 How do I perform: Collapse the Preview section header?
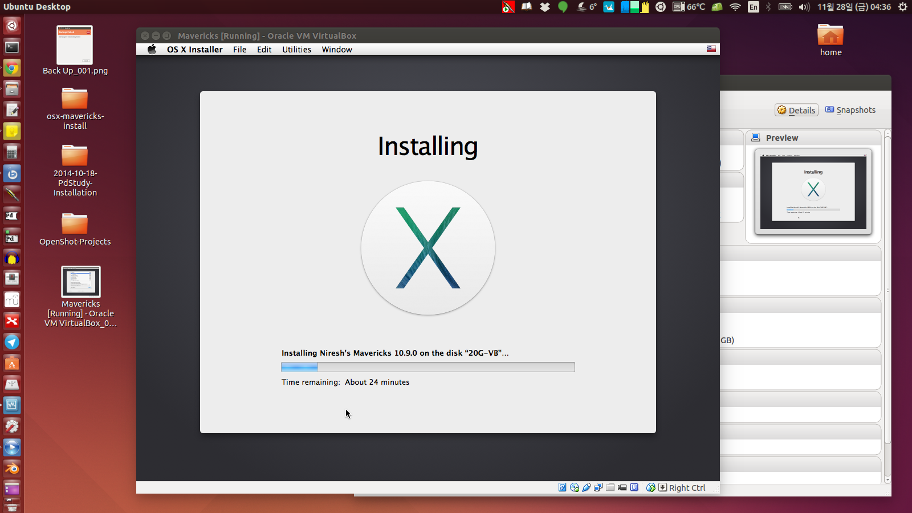click(x=813, y=137)
